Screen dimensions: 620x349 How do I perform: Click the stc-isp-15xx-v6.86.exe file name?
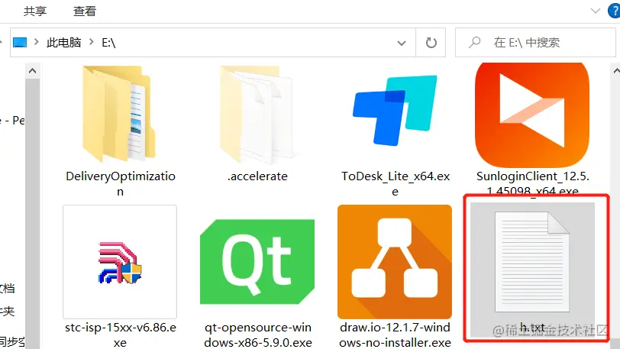click(120, 334)
